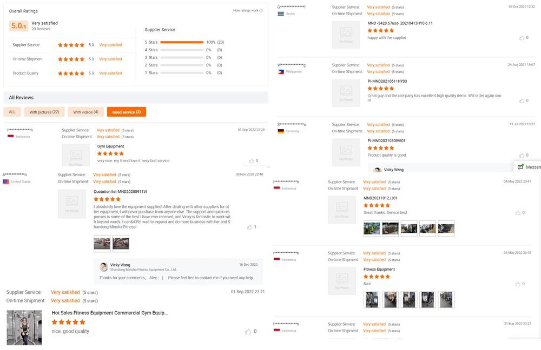Like the 'Product quality is good' review thumbs-up

point(522,156)
